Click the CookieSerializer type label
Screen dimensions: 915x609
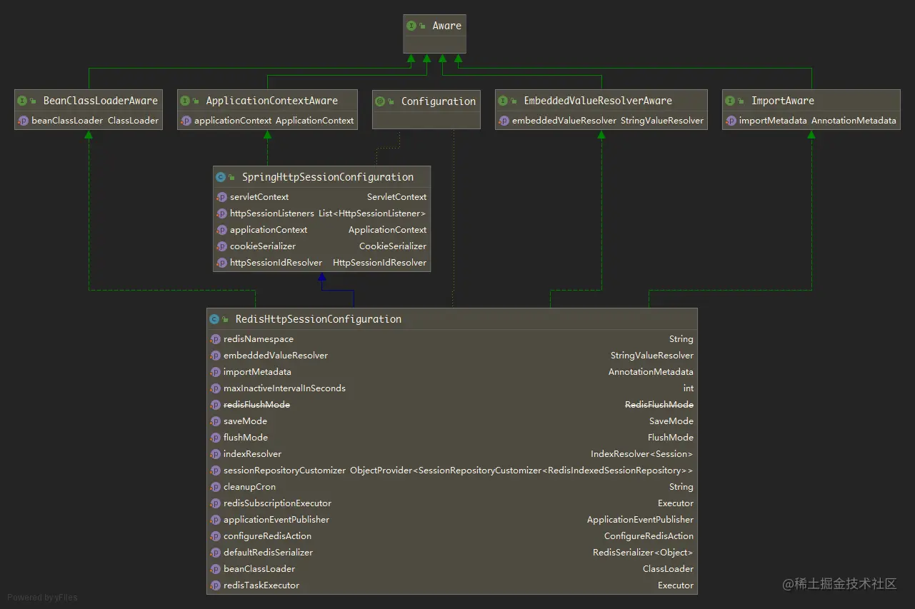tap(393, 246)
